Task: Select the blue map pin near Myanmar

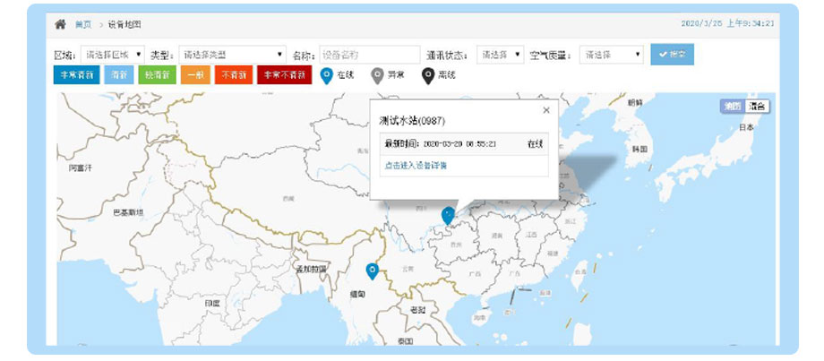Action: tap(372, 271)
